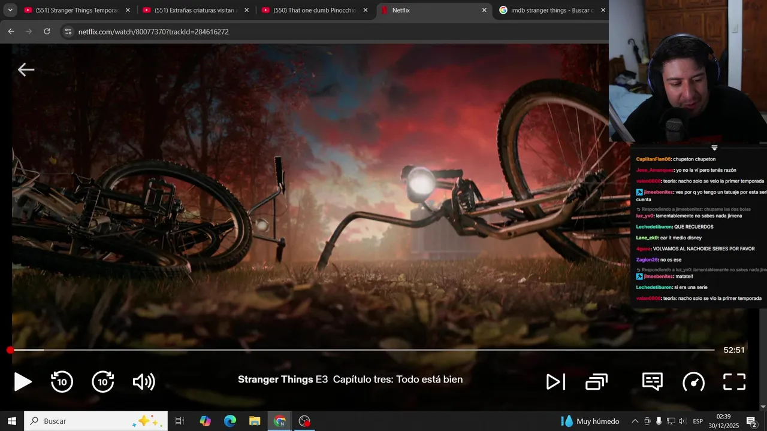767x431 pixels.
Task: Rewind playback 10 seconds
Action: [x=62, y=382]
